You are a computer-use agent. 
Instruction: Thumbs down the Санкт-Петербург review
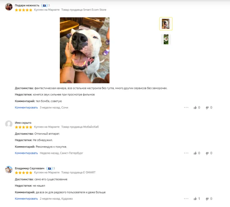click(x=207, y=153)
